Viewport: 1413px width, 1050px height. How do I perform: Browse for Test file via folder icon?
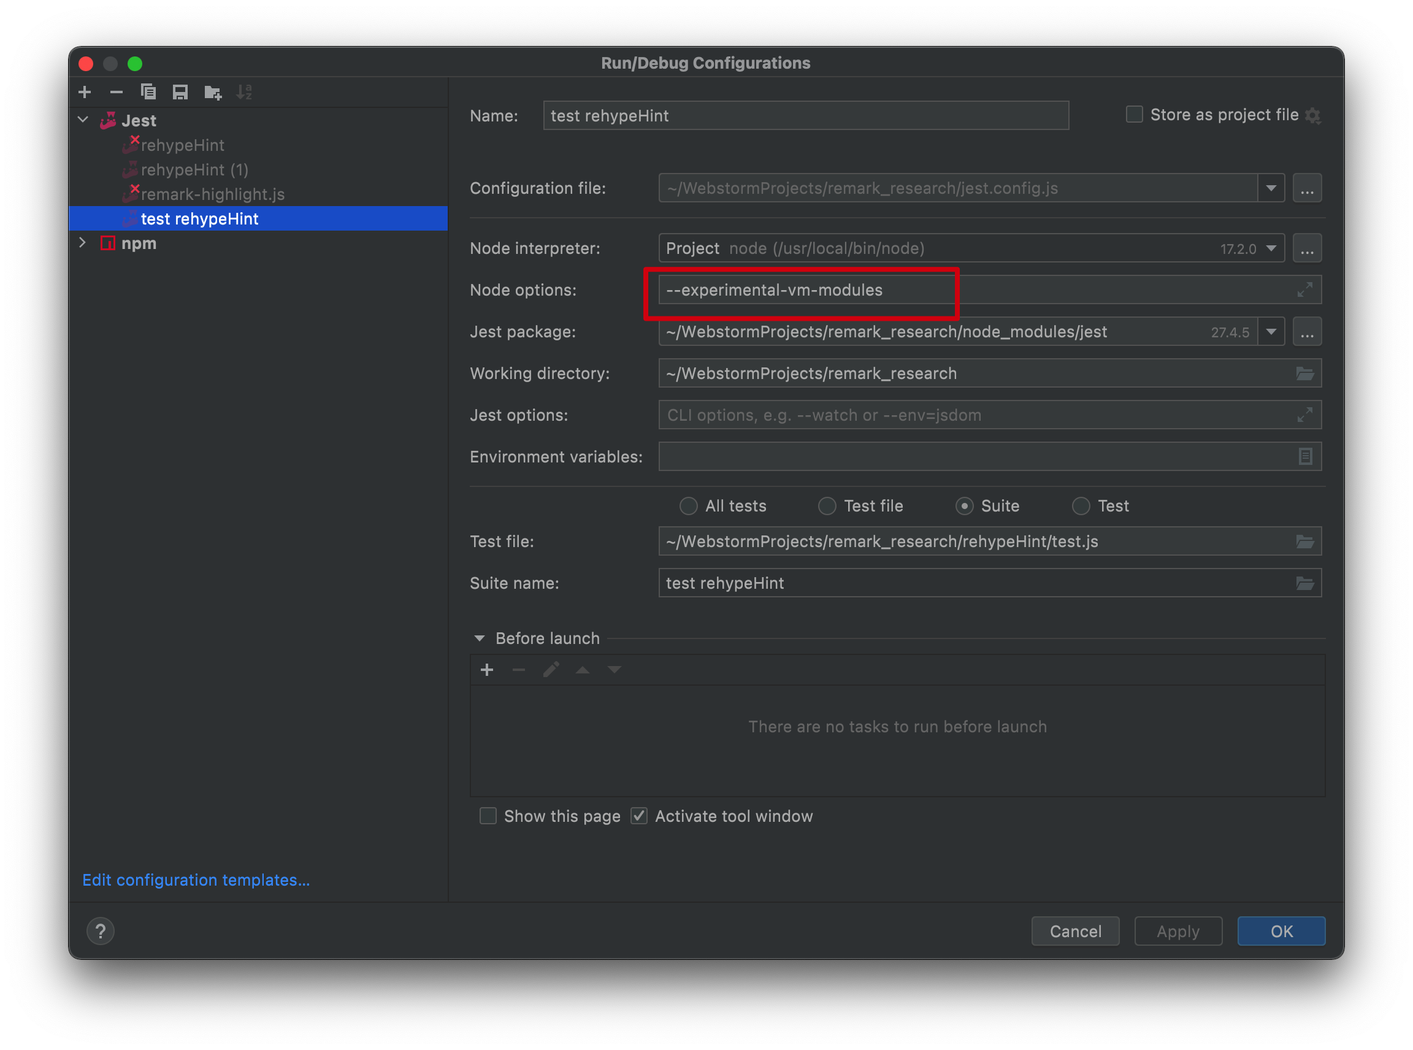coord(1304,542)
